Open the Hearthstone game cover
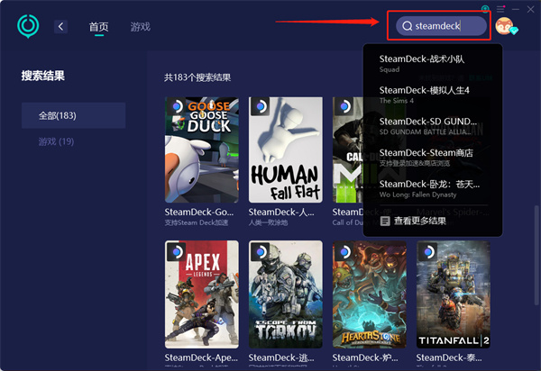The width and height of the screenshot is (541, 371). [x=370, y=294]
